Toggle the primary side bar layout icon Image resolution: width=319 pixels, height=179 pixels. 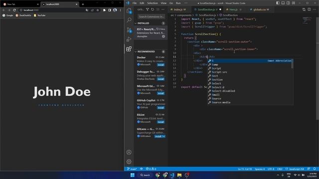pos(278,3)
